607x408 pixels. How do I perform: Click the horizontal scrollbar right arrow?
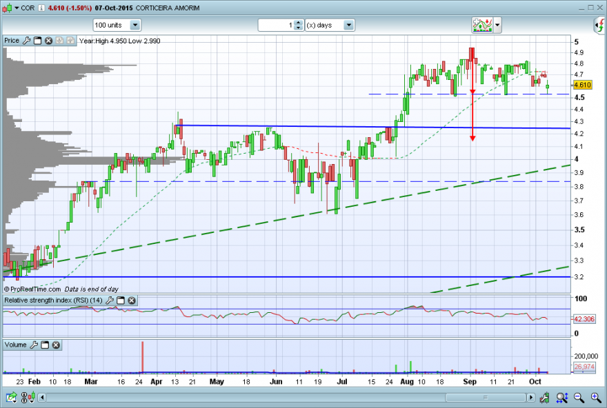[x=531, y=397]
